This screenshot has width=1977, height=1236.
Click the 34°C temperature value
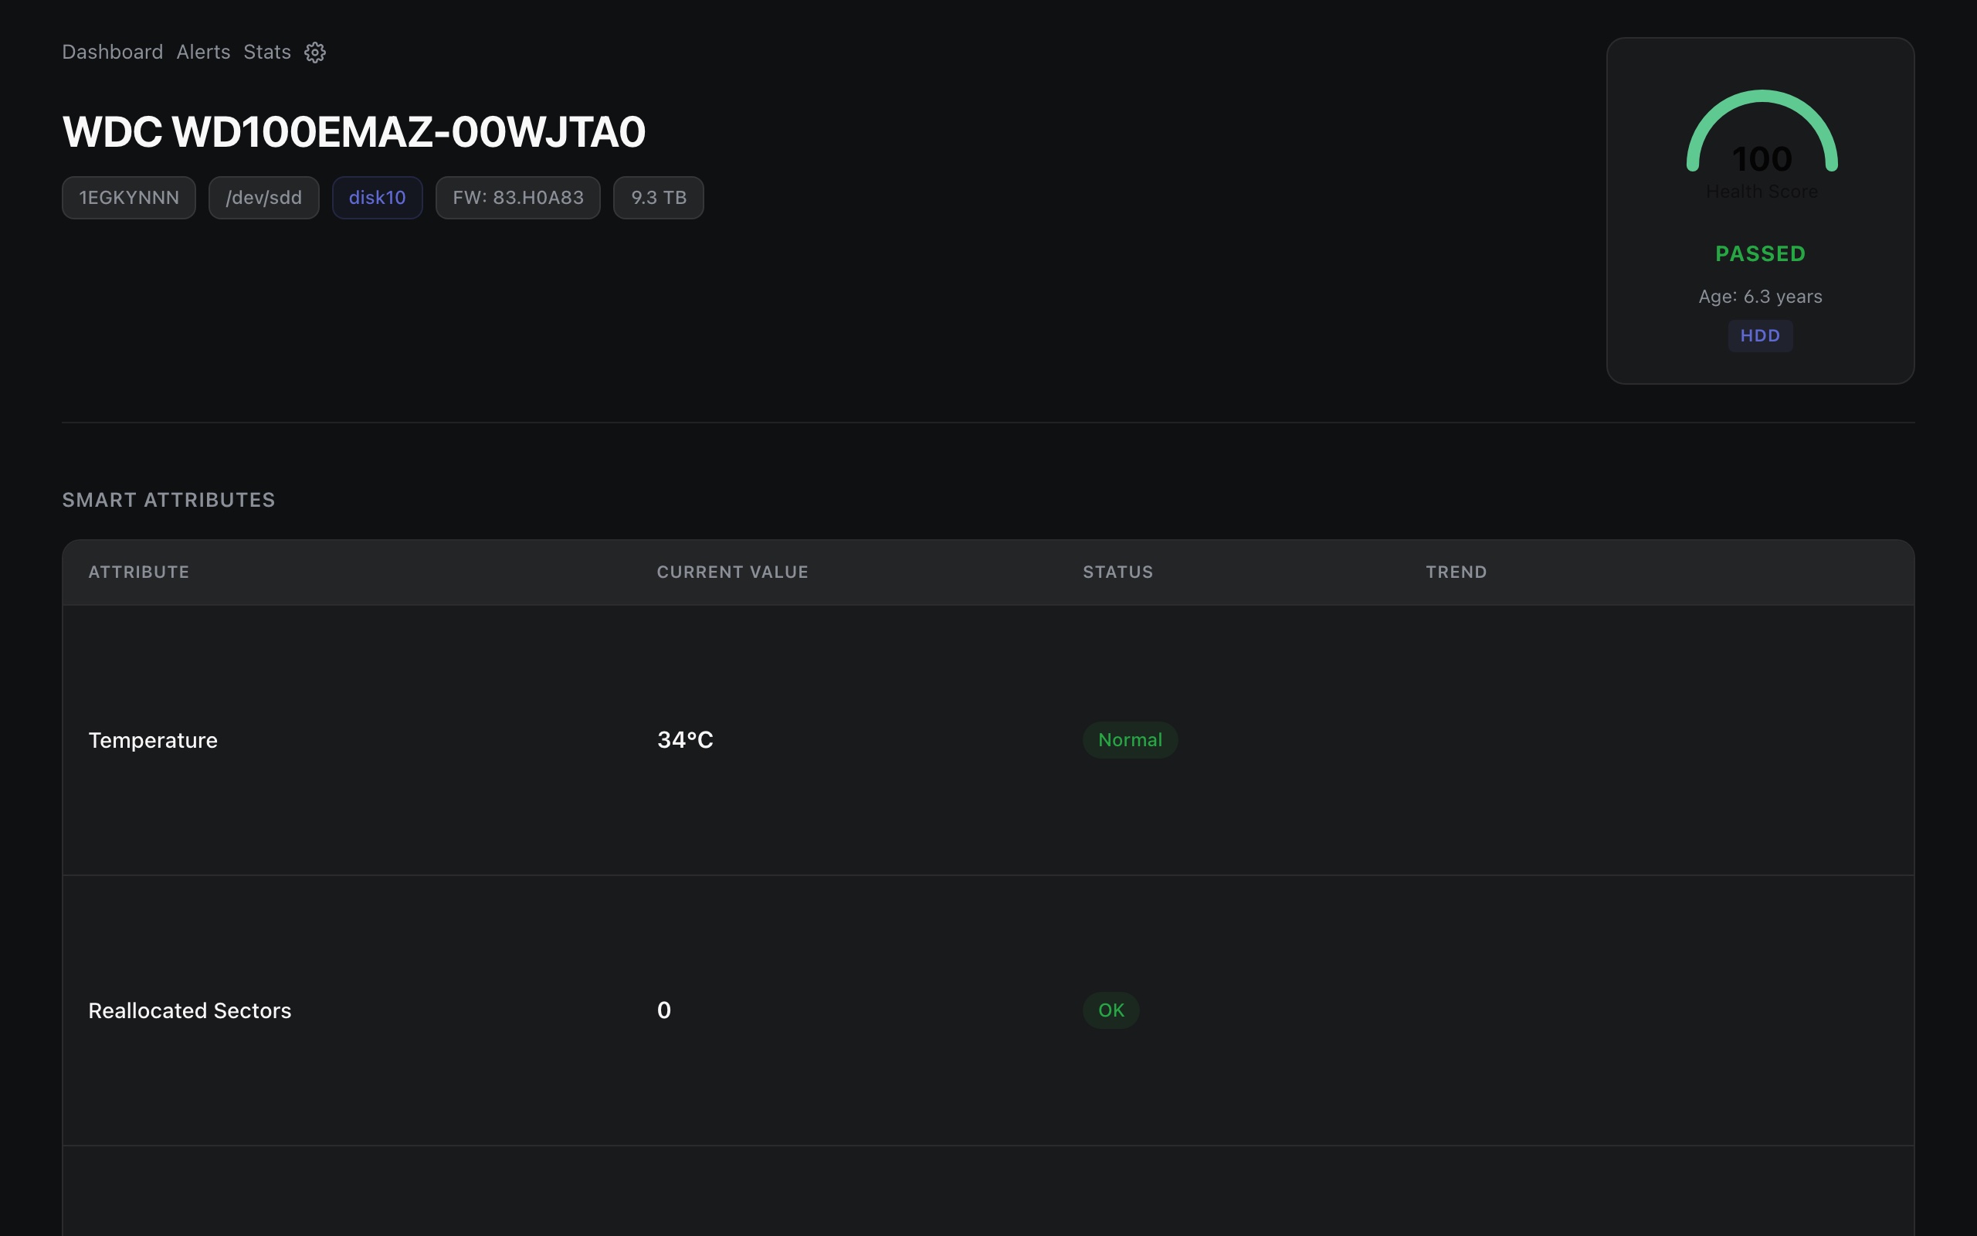coord(686,741)
